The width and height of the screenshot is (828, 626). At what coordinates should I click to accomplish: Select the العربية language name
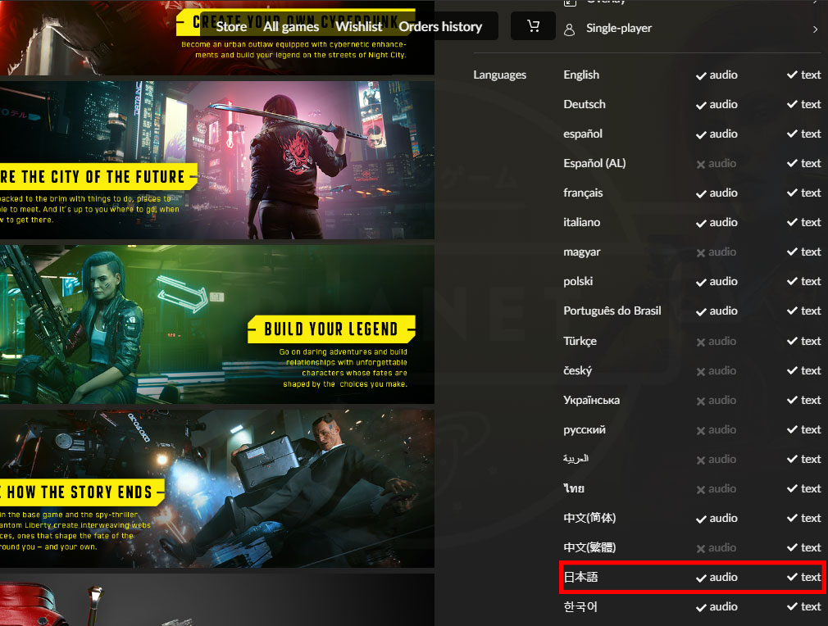576,459
